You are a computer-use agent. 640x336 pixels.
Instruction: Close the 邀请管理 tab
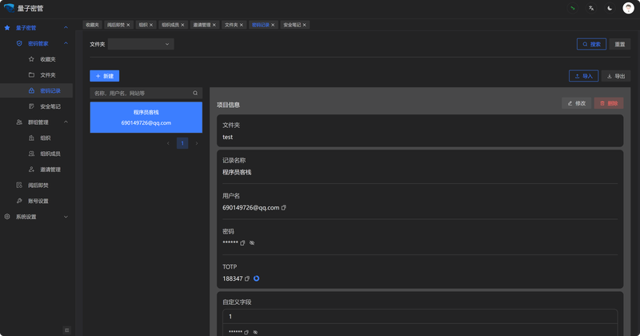click(x=214, y=25)
